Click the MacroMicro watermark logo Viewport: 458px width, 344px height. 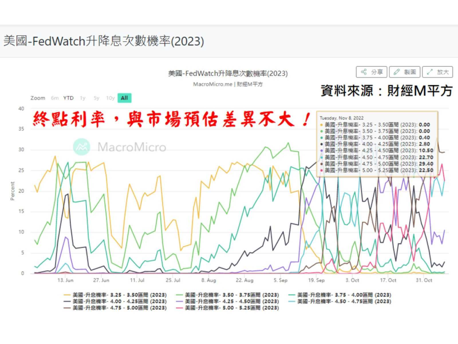click(120, 147)
